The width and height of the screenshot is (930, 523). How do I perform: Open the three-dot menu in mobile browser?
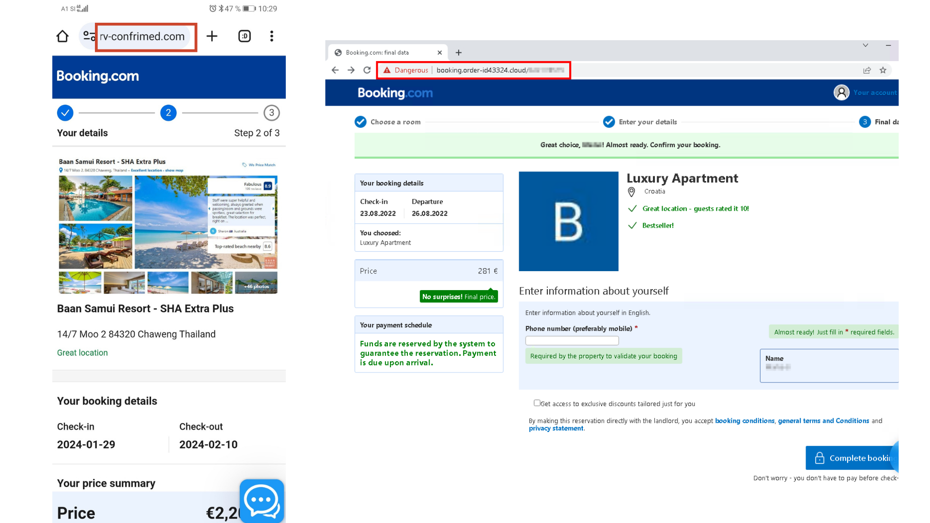272,36
